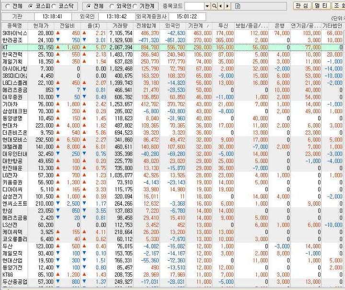Screen dimensions: 345x290
Task: Select the 대우증권 stock row
Action: pyautogui.click(x=172, y=97)
